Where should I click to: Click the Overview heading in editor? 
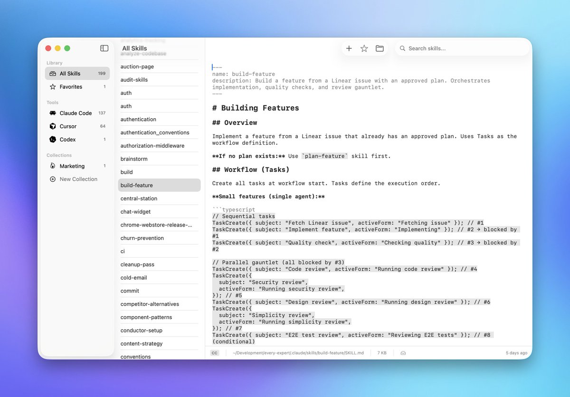235,123
